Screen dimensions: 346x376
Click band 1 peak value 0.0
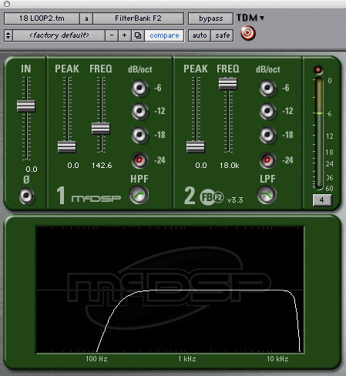click(x=73, y=166)
